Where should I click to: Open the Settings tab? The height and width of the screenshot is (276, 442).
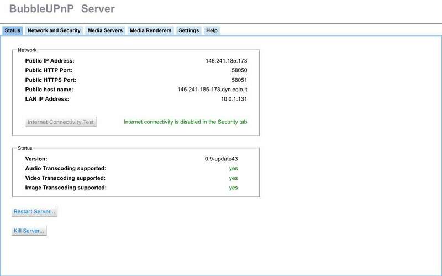click(x=188, y=30)
